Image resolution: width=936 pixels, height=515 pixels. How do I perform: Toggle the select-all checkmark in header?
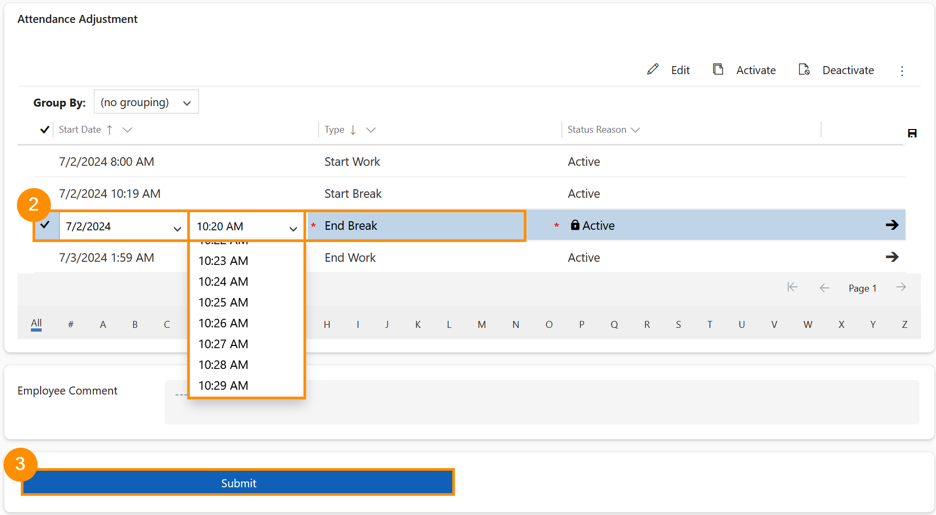point(45,129)
